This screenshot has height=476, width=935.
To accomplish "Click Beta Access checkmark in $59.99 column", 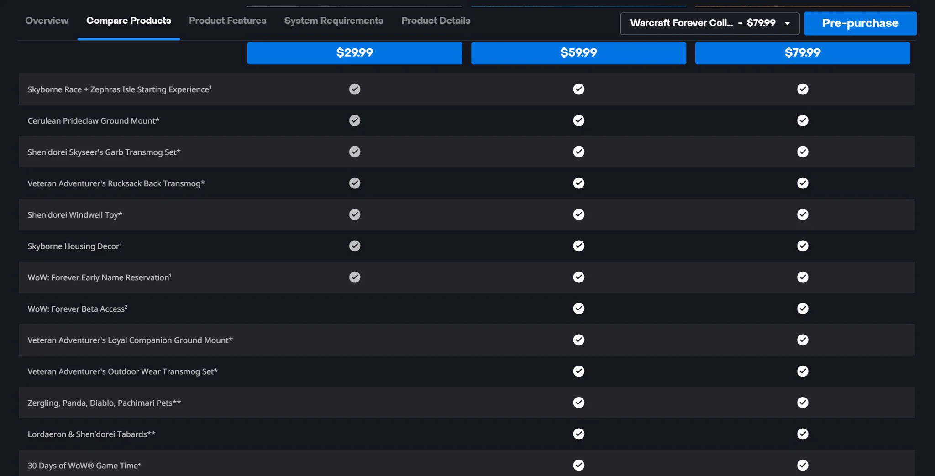I will [x=578, y=309].
